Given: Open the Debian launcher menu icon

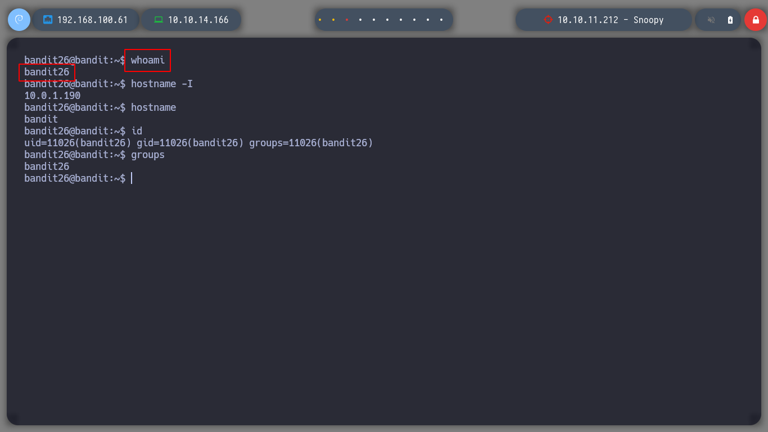Looking at the screenshot, I should click(19, 20).
